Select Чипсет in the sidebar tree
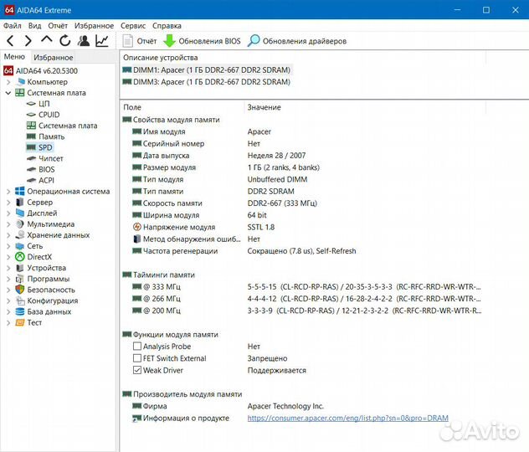529x452 pixels. click(x=50, y=158)
